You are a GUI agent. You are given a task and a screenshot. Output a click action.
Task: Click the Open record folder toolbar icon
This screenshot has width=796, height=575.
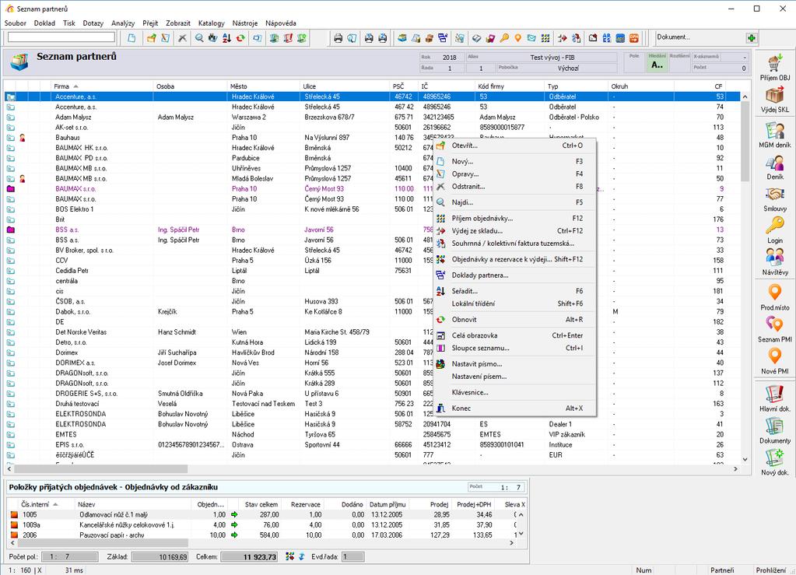(x=151, y=38)
